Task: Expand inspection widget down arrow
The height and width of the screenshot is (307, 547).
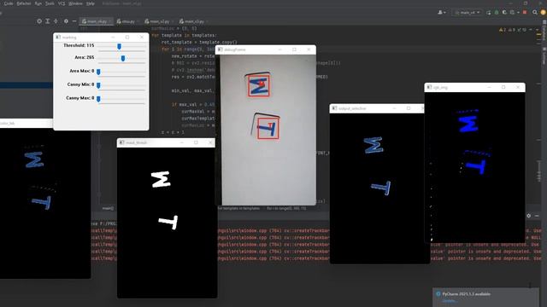Action: pos(538,30)
